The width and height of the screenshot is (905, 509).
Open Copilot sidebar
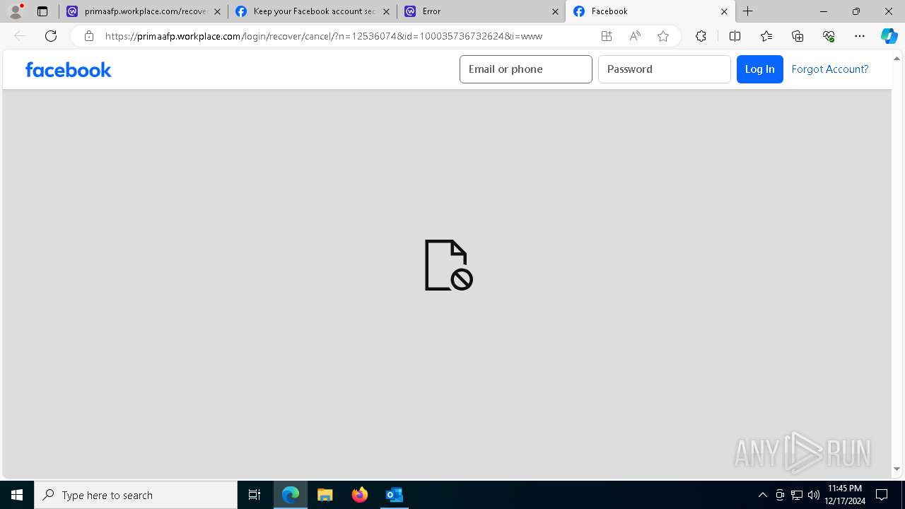point(889,36)
